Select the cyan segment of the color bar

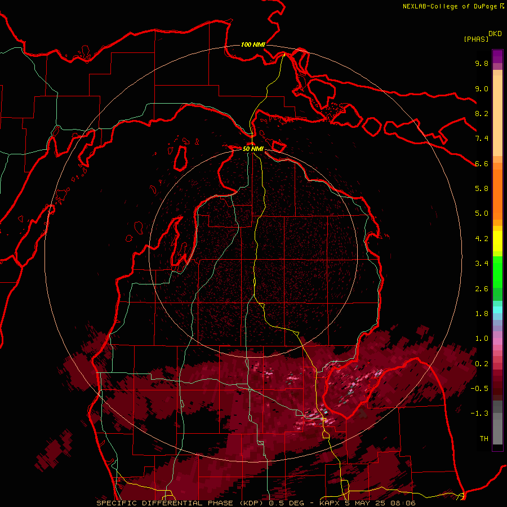pyautogui.click(x=497, y=309)
